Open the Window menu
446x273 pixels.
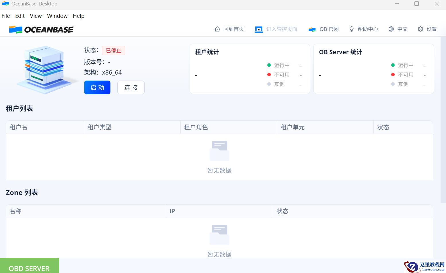pyautogui.click(x=57, y=16)
